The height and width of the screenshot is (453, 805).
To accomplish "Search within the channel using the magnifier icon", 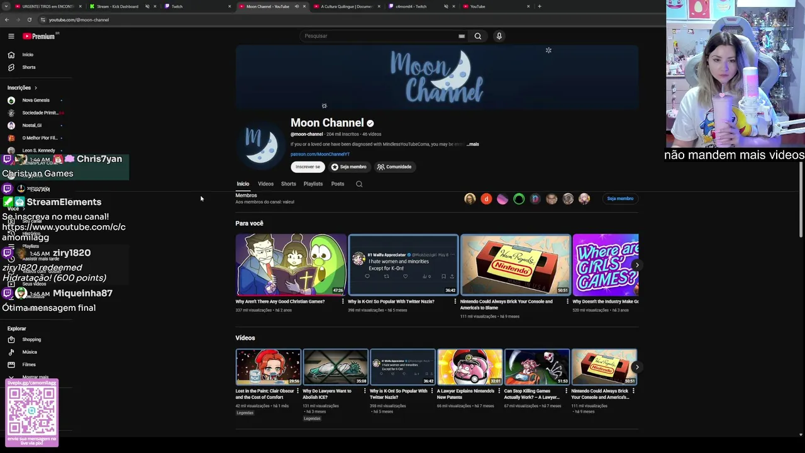I will (359, 184).
